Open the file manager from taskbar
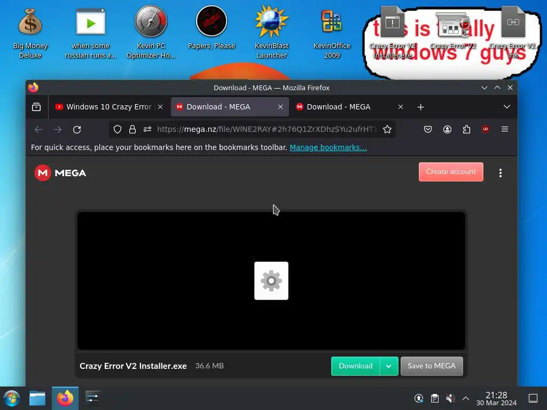 pyautogui.click(x=37, y=398)
